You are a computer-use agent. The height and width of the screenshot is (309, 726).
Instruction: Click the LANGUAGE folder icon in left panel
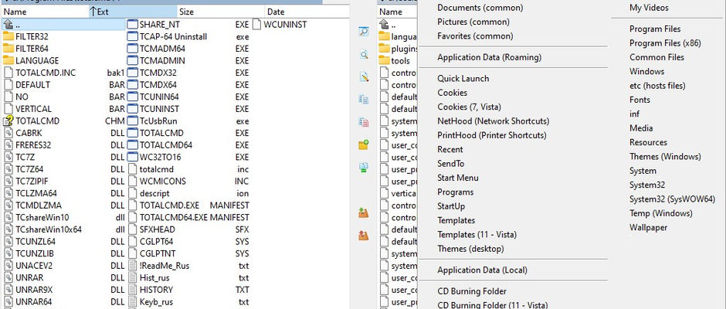[x=8, y=61]
